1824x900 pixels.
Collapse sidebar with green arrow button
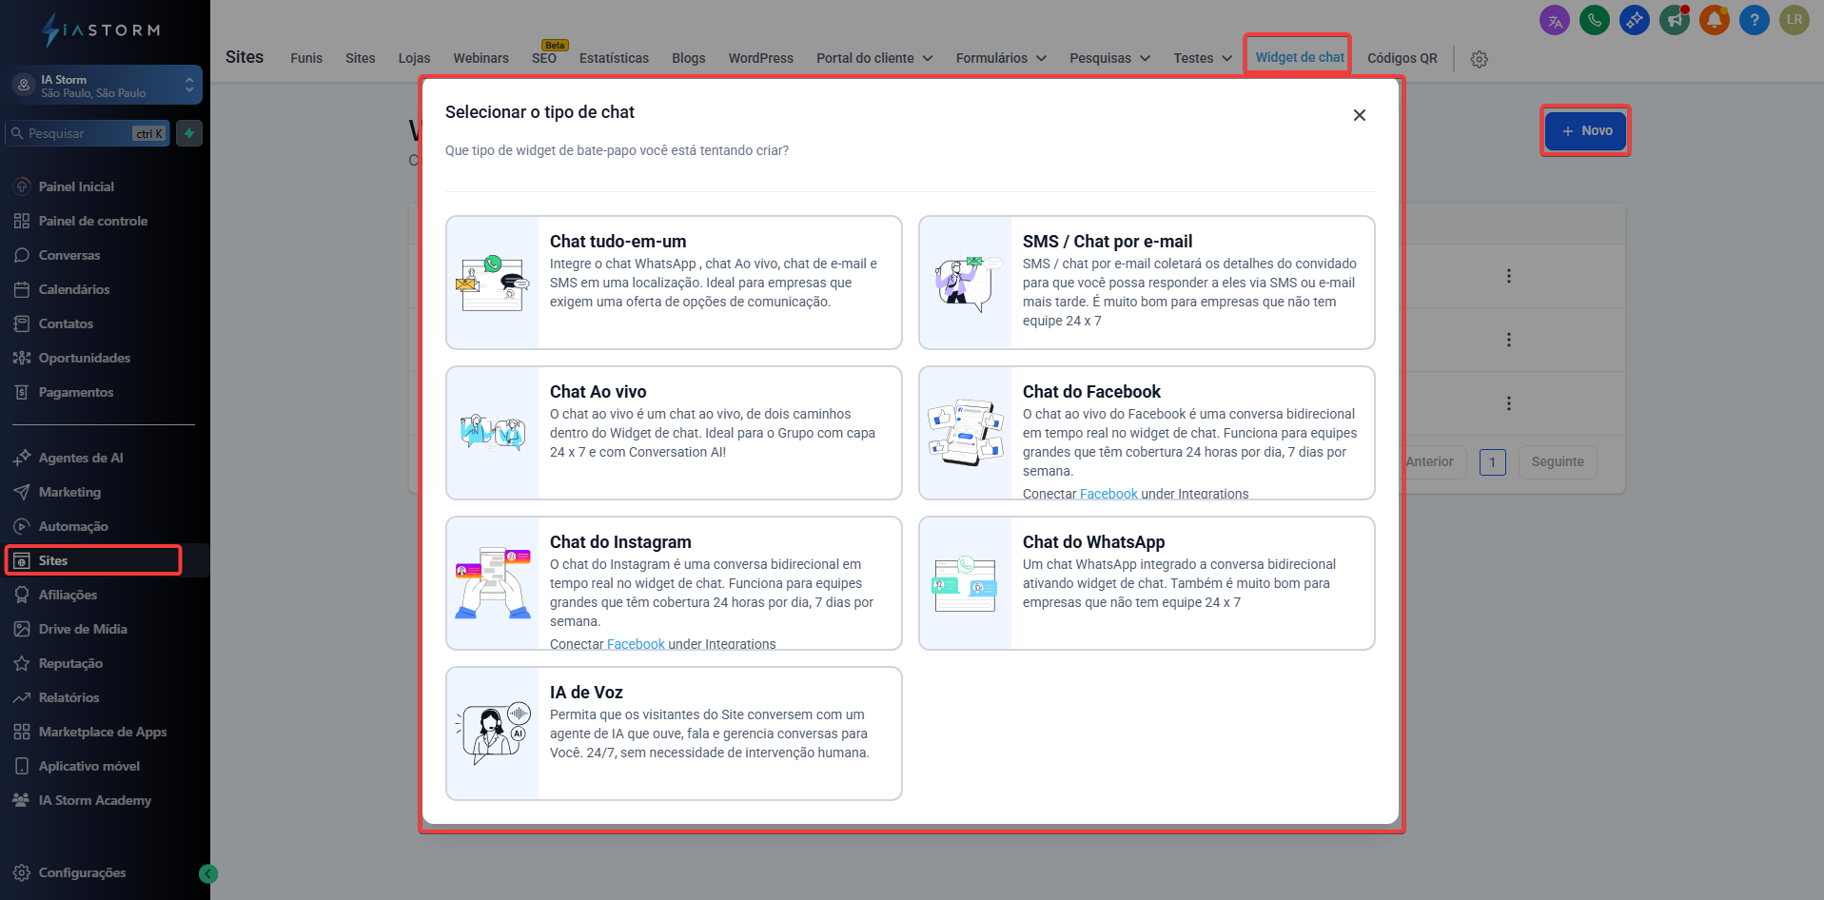(208, 873)
